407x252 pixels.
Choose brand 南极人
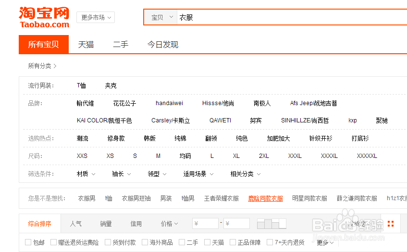point(262,103)
